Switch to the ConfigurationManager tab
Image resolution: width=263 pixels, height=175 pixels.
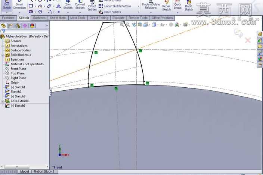tap(18, 26)
